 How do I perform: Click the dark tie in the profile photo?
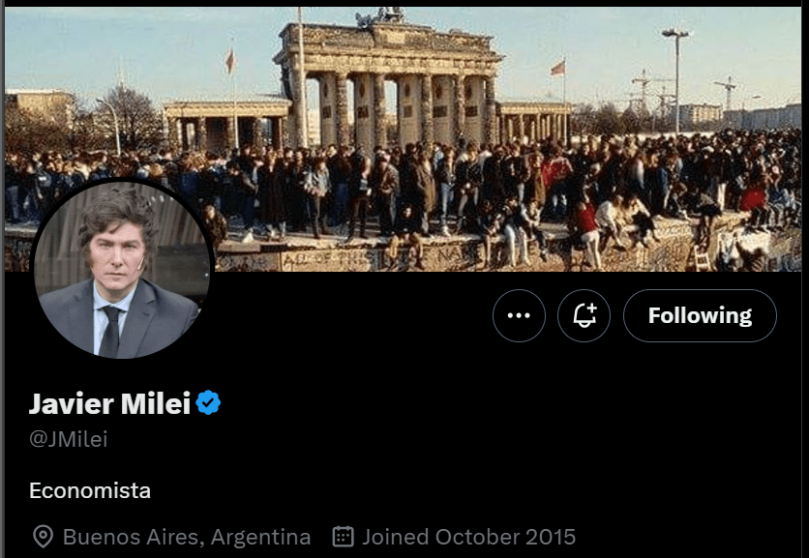click(x=110, y=331)
